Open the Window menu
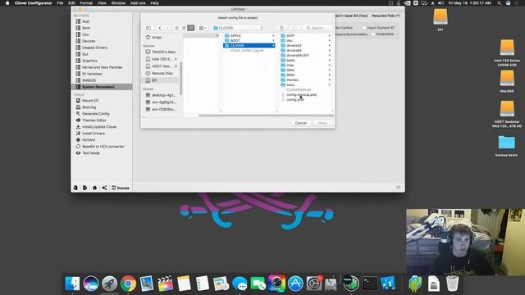 coord(118,3)
